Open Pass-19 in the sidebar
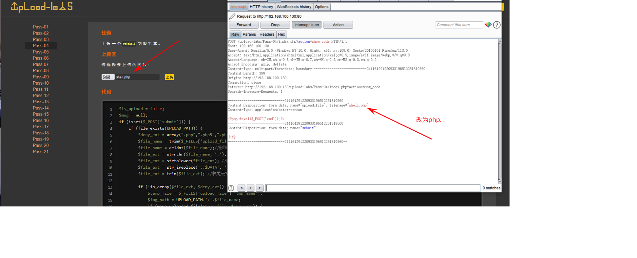Image resolution: width=637 pixels, height=258 pixels. [41, 139]
